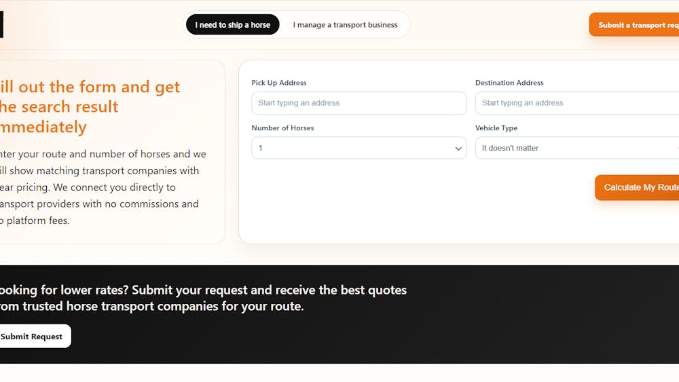Click the black site logo at top left
Viewport: 679px width, 382px height.
2,24
